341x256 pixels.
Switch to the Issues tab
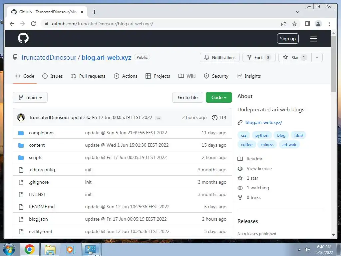click(x=52, y=76)
